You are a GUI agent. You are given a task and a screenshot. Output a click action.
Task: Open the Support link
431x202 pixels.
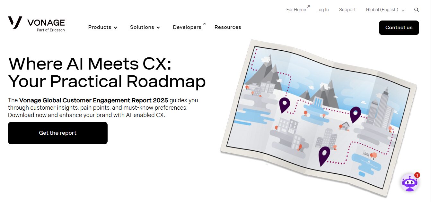347,10
